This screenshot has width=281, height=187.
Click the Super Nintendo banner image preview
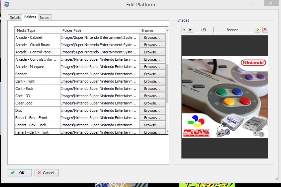click(225, 97)
